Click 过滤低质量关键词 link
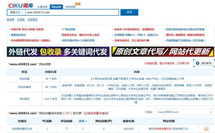215x133 pixels. (96, 113)
